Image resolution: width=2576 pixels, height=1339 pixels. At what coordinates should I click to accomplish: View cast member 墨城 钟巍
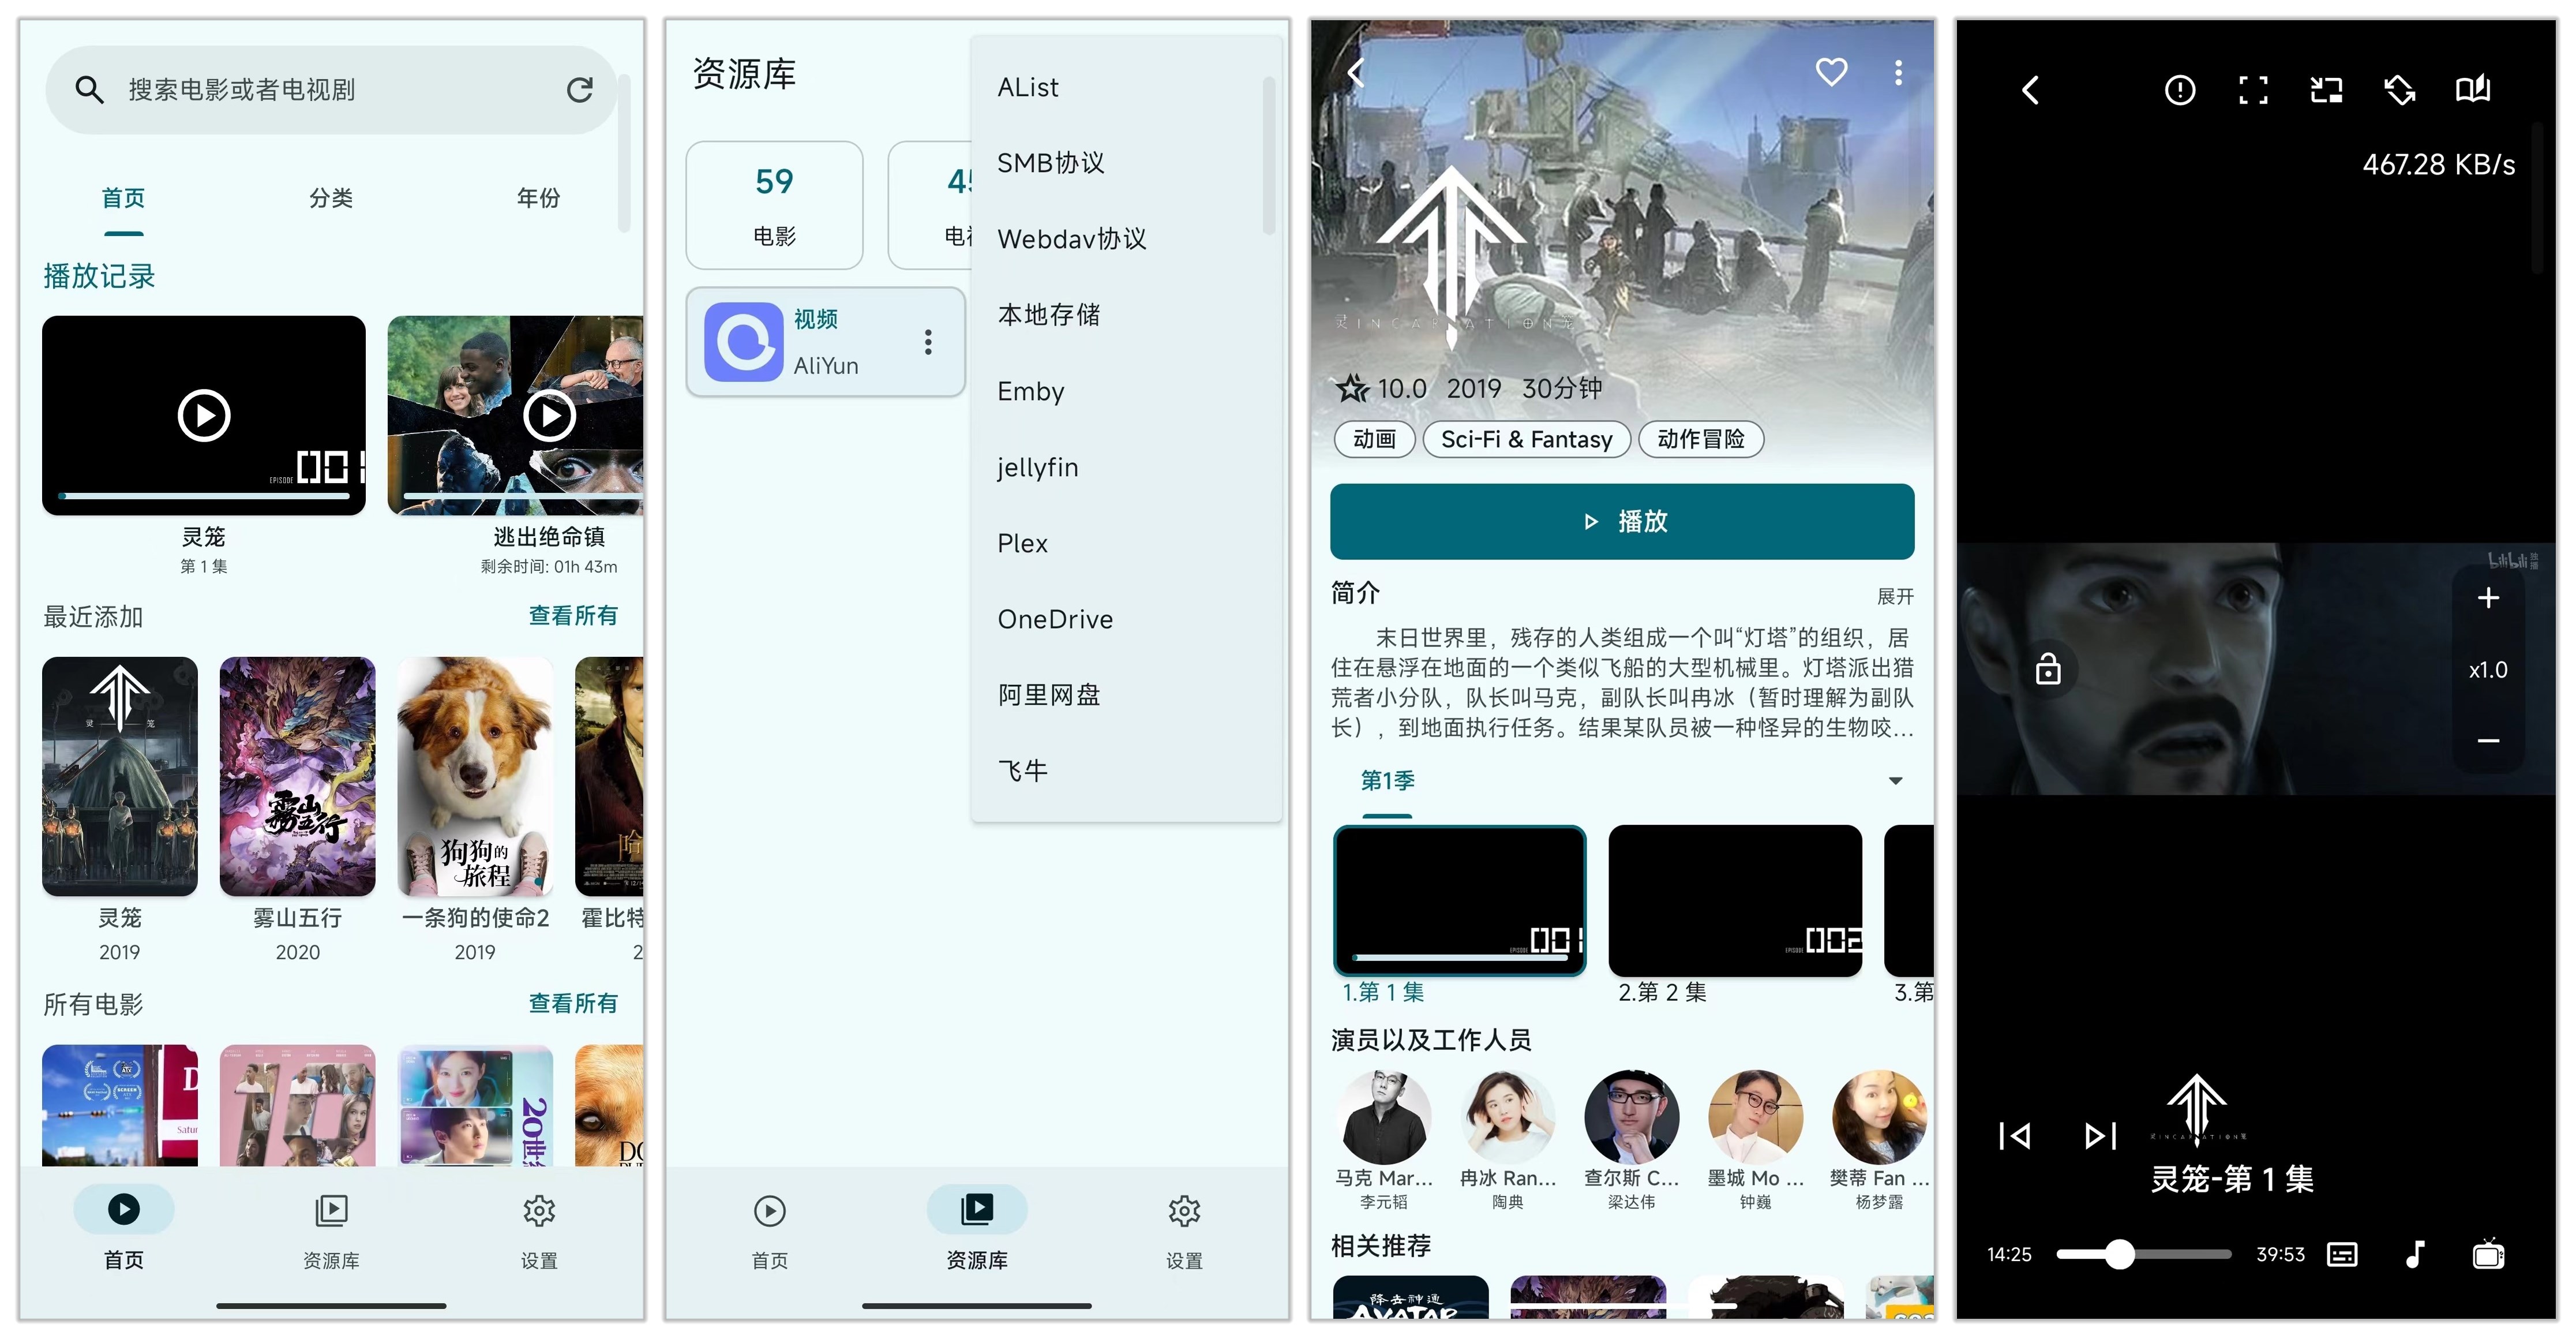tap(1756, 1141)
